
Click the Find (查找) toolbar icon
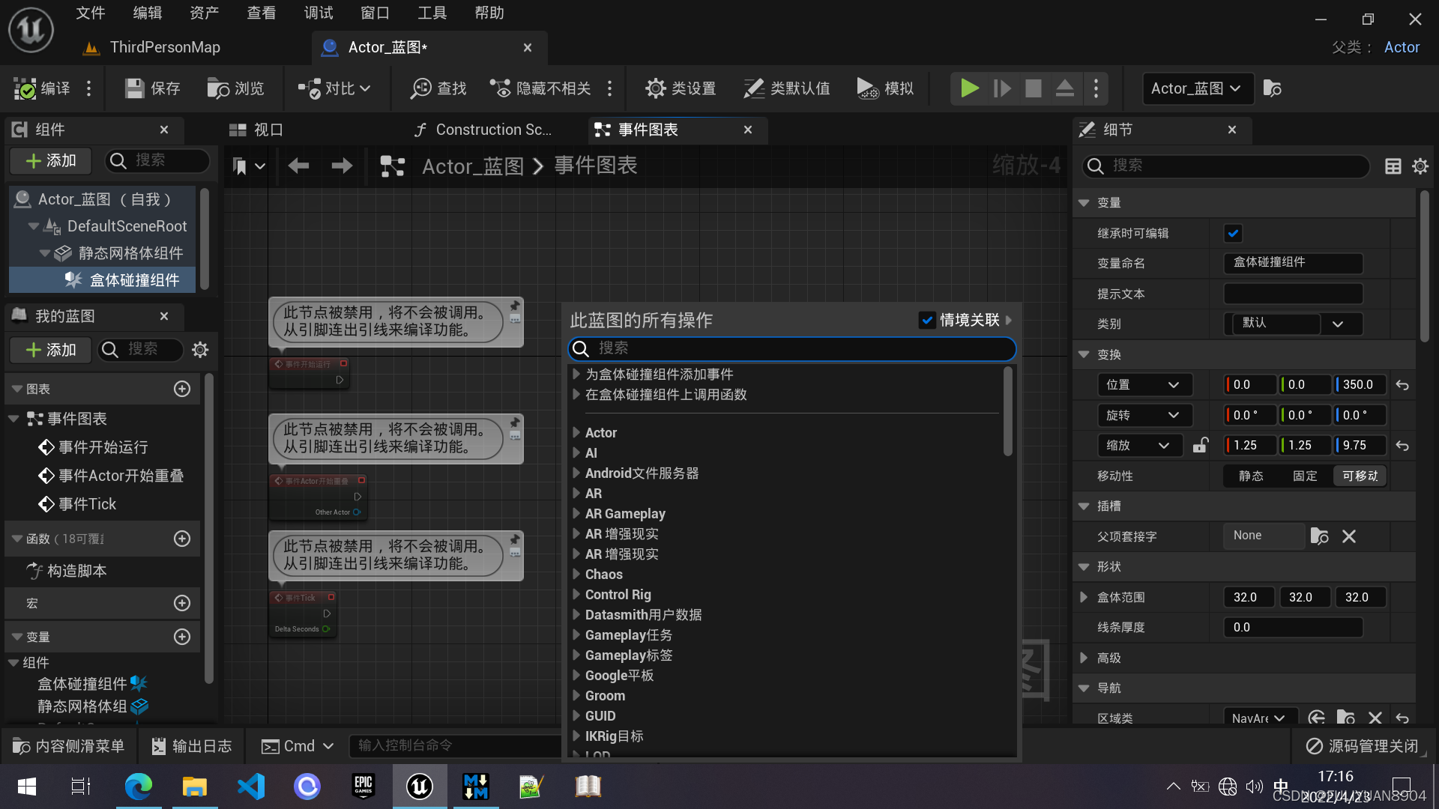tap(420, 88)
